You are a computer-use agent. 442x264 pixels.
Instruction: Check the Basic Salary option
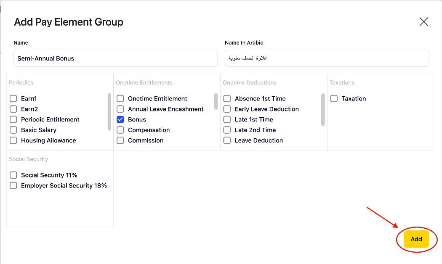(x=13, y=130)
